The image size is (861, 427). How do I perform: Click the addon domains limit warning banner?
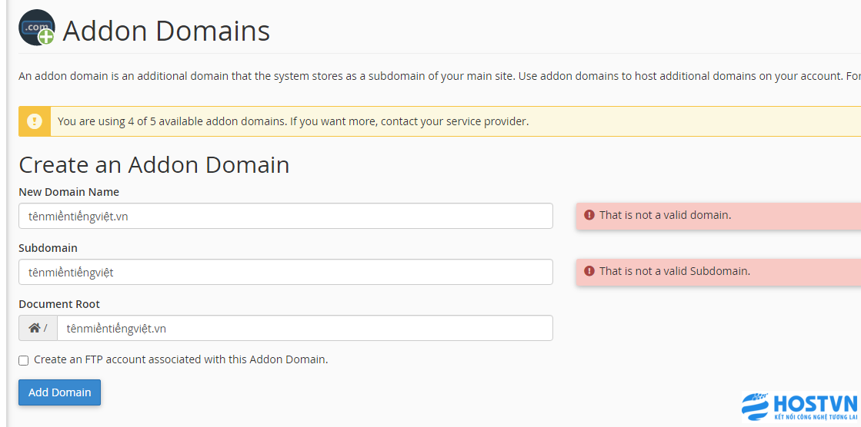[x=439, y=121]
